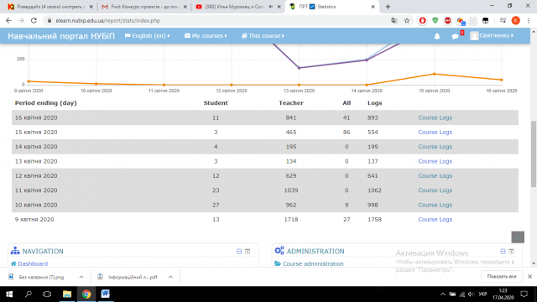Open Course Logs for 9 квітня 2020

pyautogui.click(x=435, y=220)
